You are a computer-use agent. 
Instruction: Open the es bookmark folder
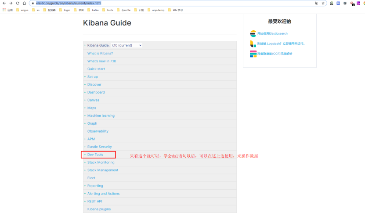tap(36, 10)
